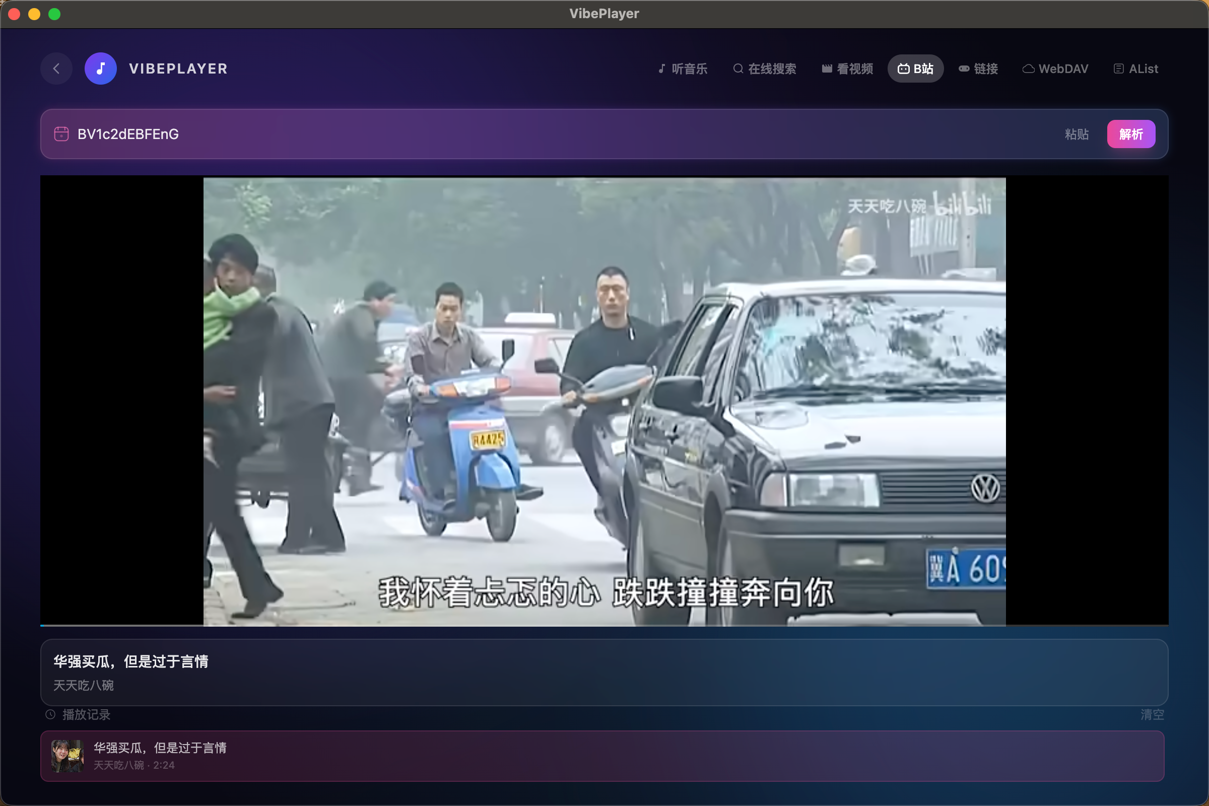Switch to the 链接 tab
The height and width of the screenshot is (806, 1209).
(978, 69)
